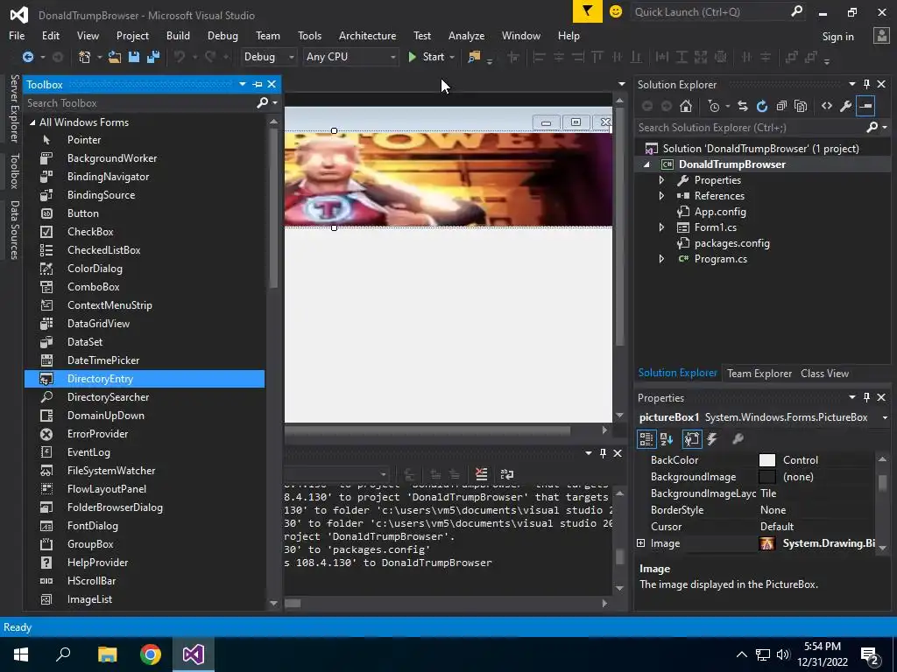Click Property Pages wrench in Properties window
This screenshot has height=672, width=897.
click(738, 439)
